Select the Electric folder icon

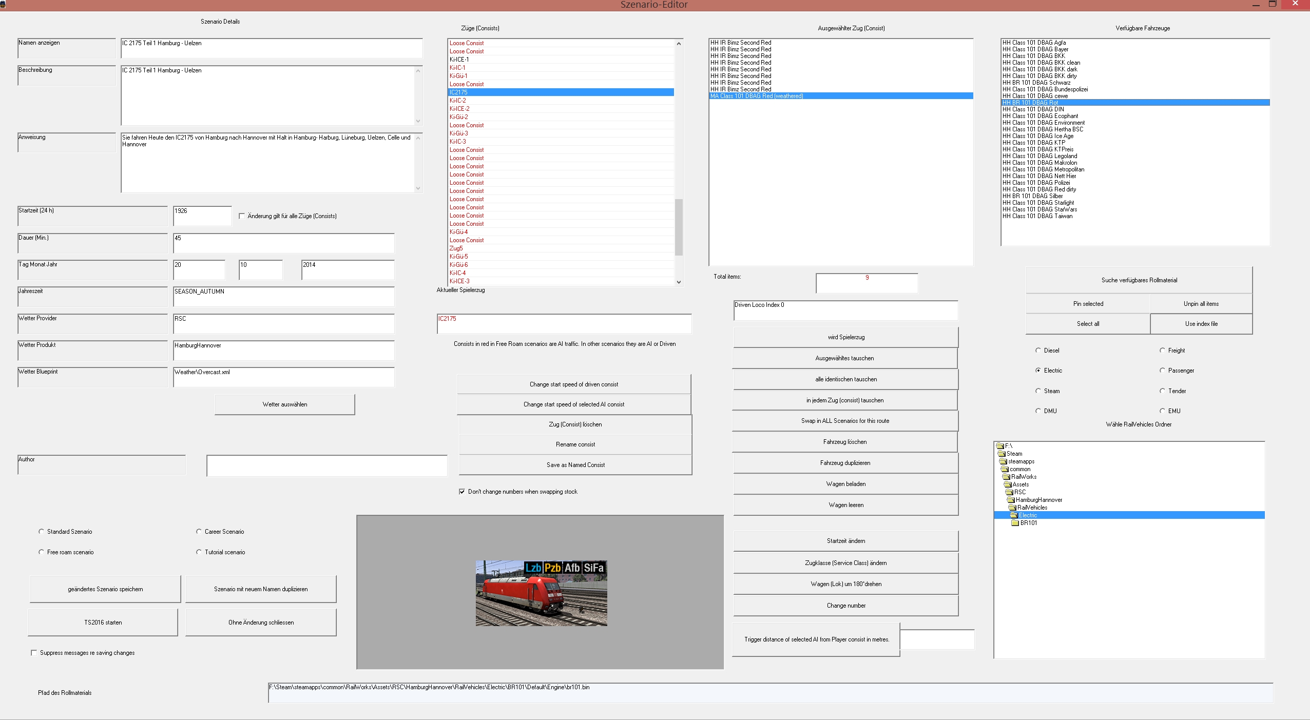(1014, 515)
